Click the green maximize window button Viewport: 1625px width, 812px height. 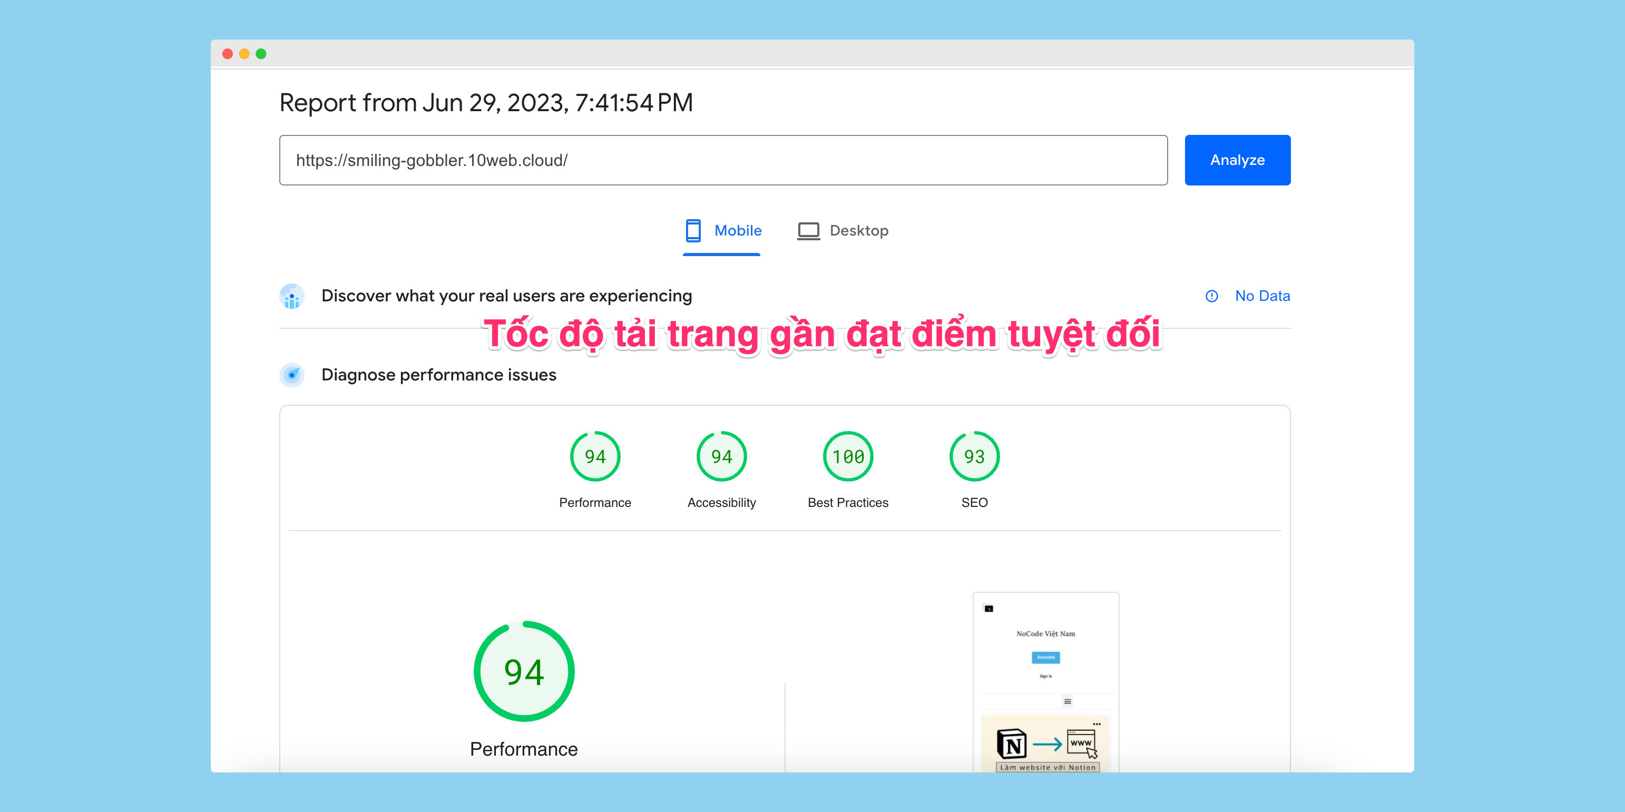[261, 54]
